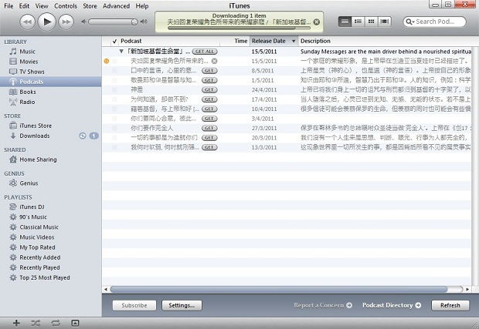Click the Previous track button
This screenshot has width=479, height=329.
tap(28, 22)
